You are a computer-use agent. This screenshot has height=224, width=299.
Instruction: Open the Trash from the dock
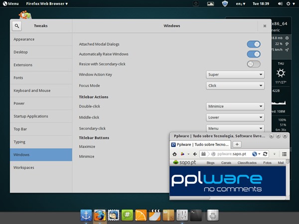pyautogui.click(x=213, y=215)
